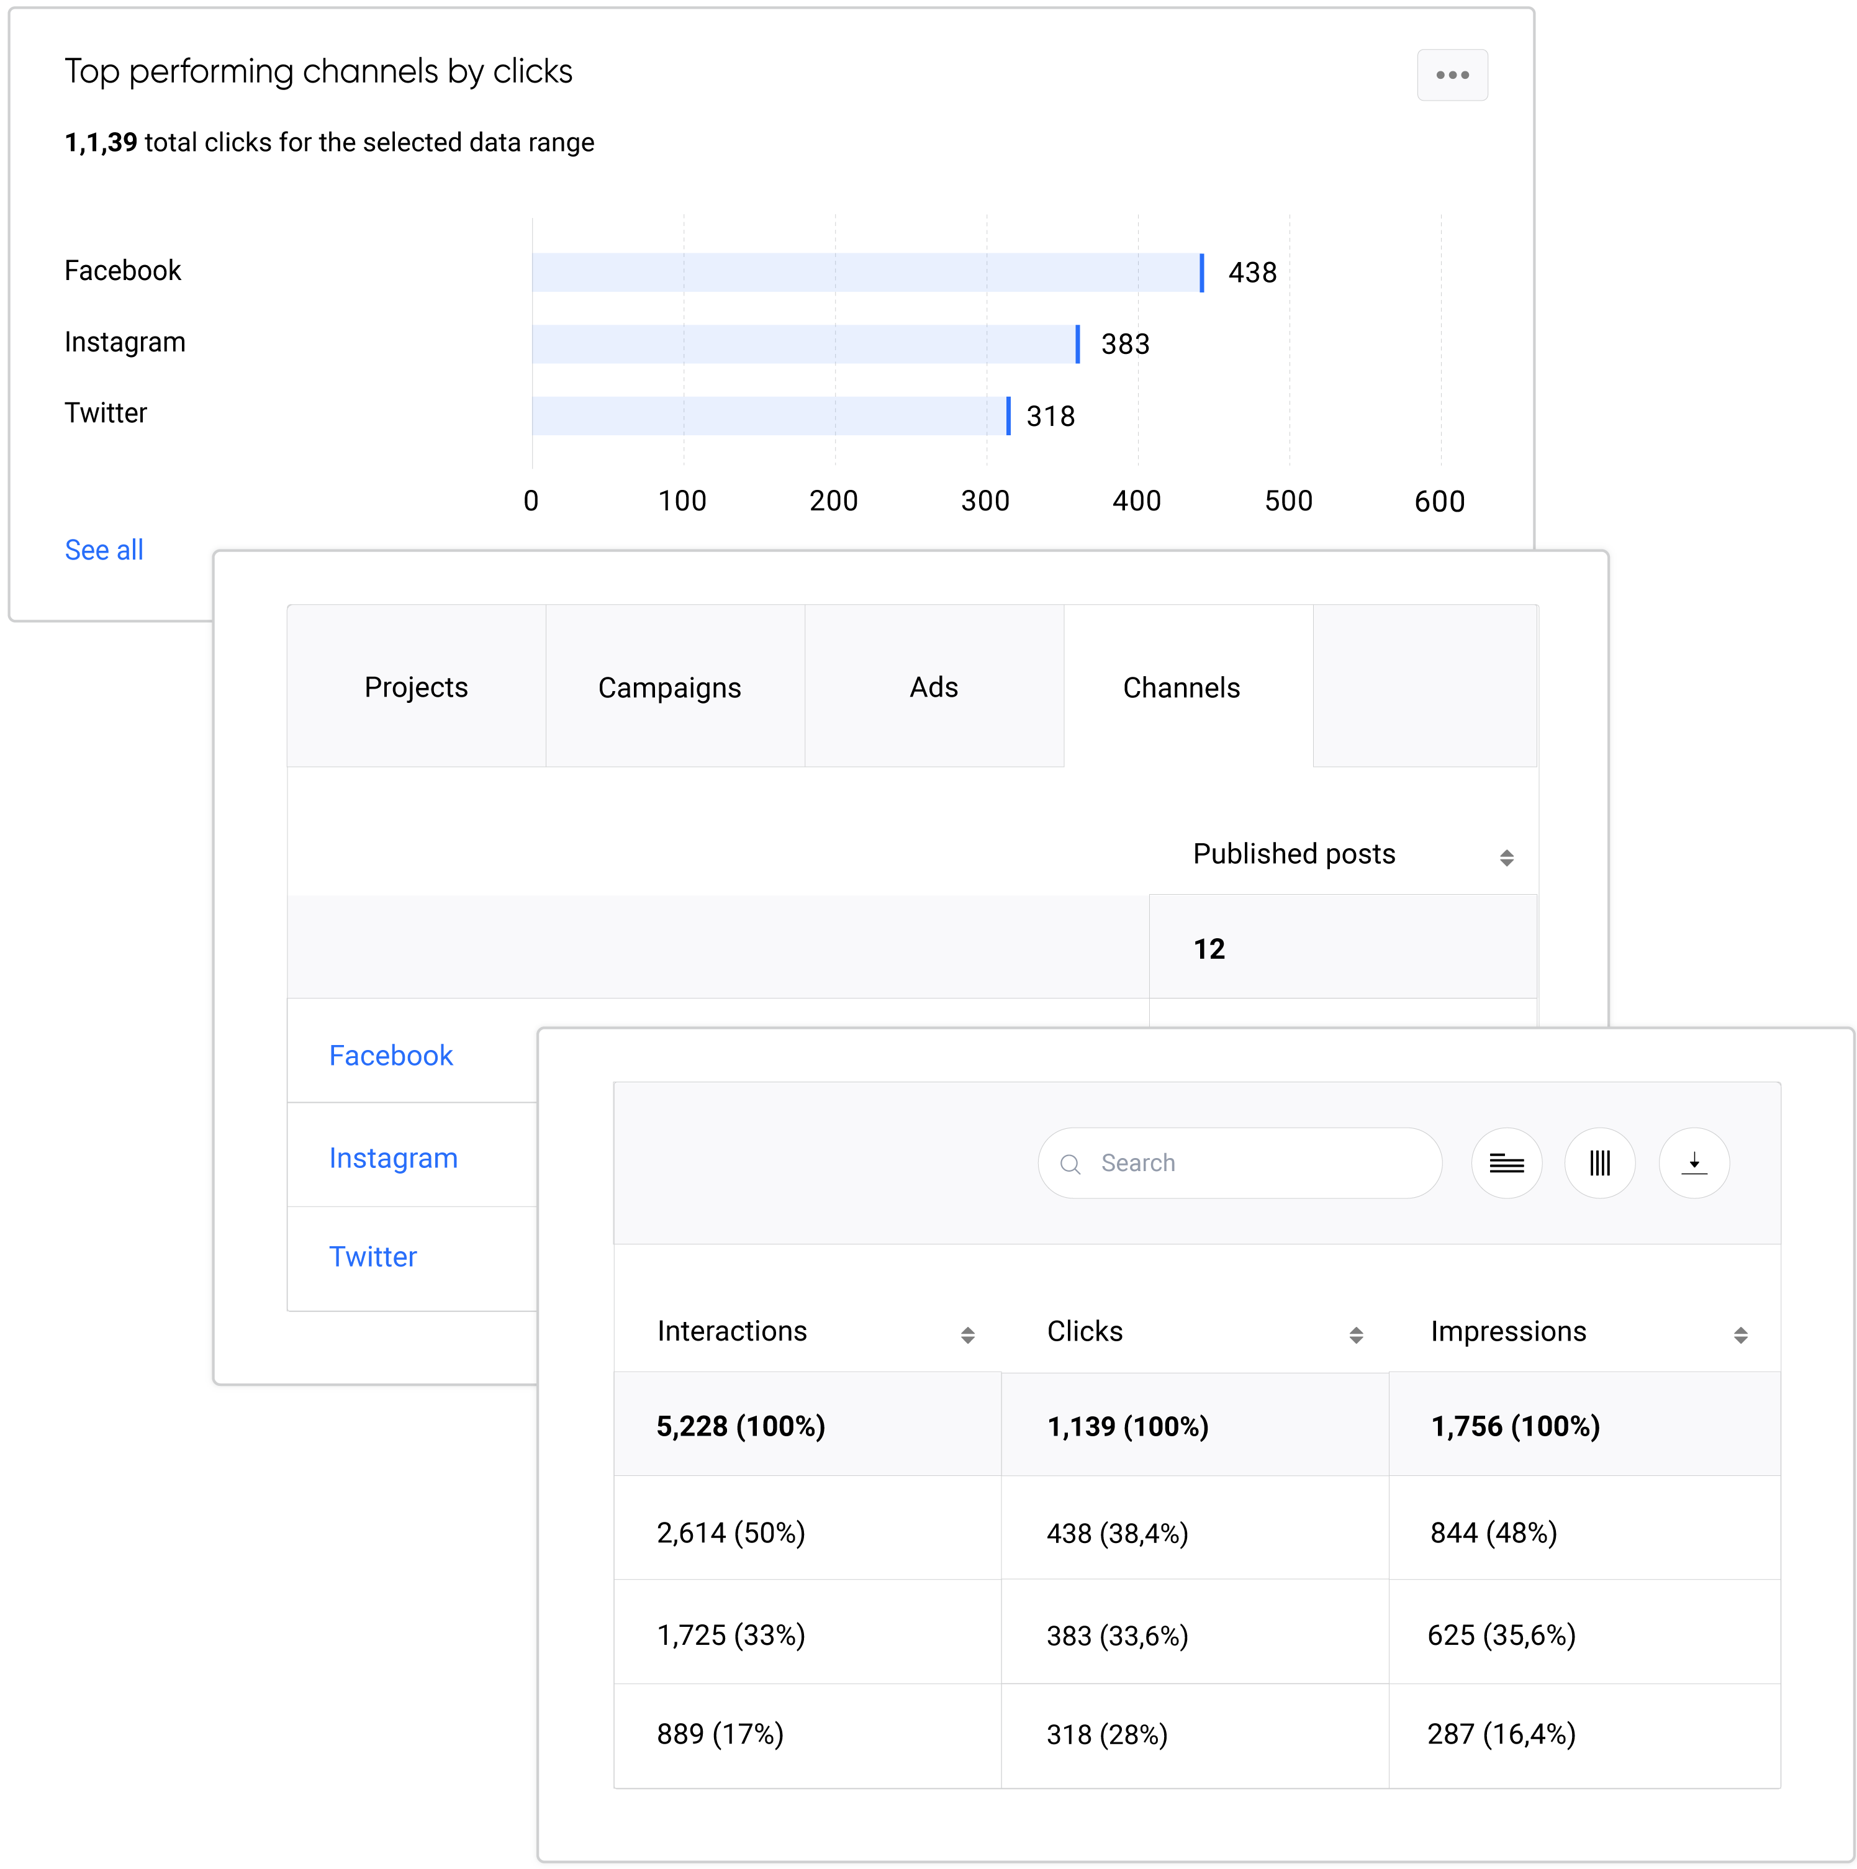The image size is (1857, 1869).
Task: Click the Instagram label in the chart
Action: coord(125,342)
